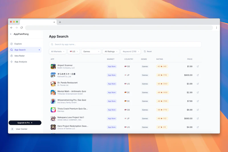This screenshot has width=228, height=152.
Task: Click the browser forward arrow
Action: (x=17, y=28)
